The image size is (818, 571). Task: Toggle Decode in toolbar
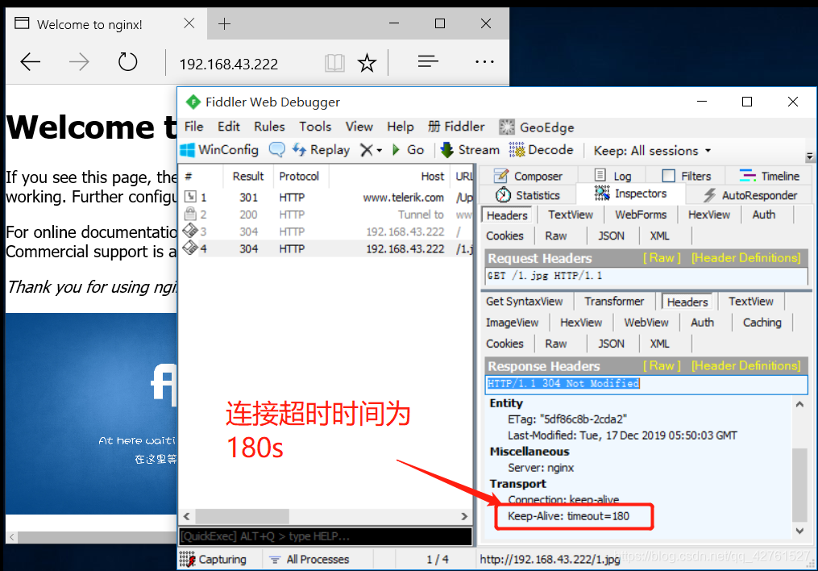542,150
